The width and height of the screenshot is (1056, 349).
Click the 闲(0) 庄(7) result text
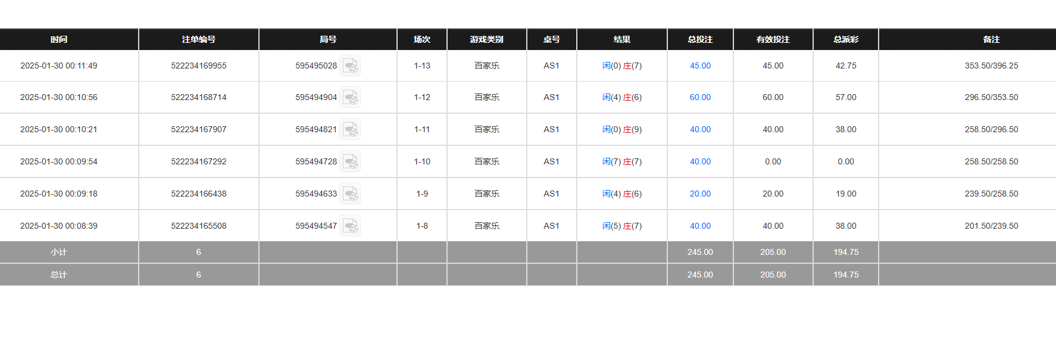point(621,66)
